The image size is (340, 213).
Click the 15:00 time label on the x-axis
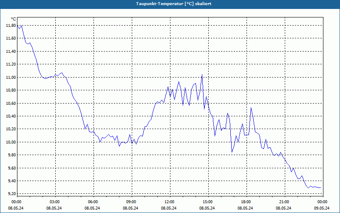(208, 202)
